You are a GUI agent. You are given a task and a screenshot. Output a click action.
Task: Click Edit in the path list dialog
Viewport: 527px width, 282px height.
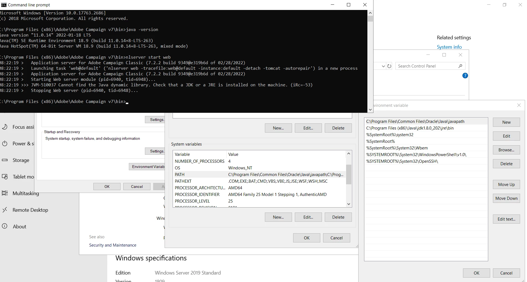point(506,136)
